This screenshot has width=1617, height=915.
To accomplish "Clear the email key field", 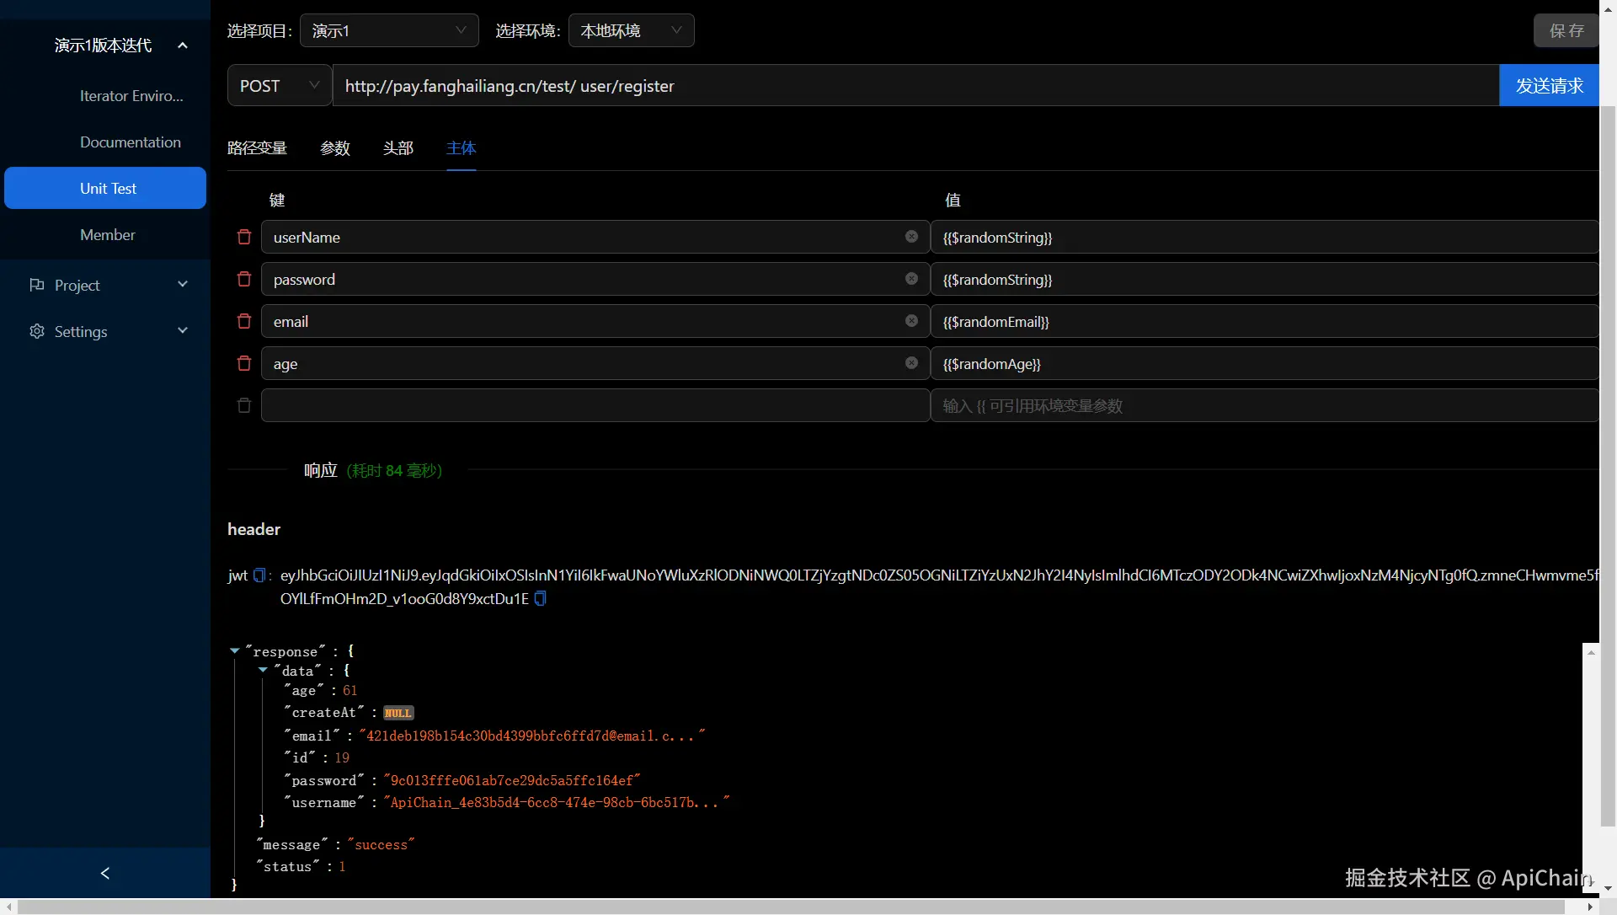I will pyautogui.click(x=911, y=321).
